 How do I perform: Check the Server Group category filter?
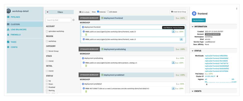[47, 51]
